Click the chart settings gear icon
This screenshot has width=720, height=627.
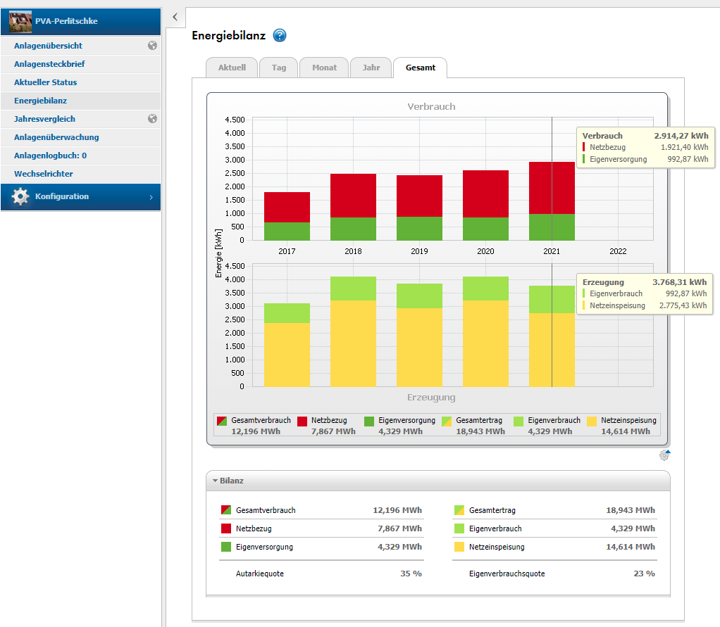[x=664, y=455]
